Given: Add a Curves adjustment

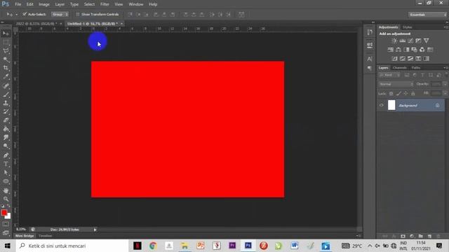Looking at the screenshot, I should 410,41.
